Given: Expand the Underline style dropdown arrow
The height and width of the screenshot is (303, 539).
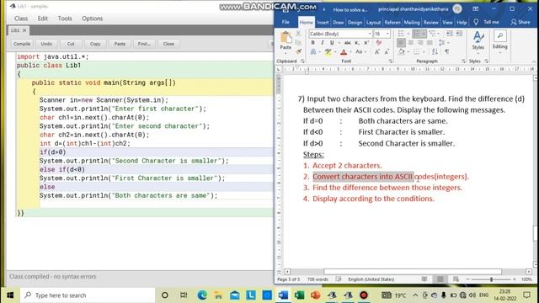Looking at the screenshot, I should tap(339, 43).
